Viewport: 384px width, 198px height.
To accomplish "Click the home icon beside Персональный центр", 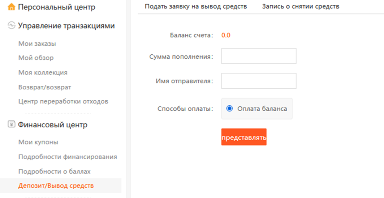I will coord(12,7).
